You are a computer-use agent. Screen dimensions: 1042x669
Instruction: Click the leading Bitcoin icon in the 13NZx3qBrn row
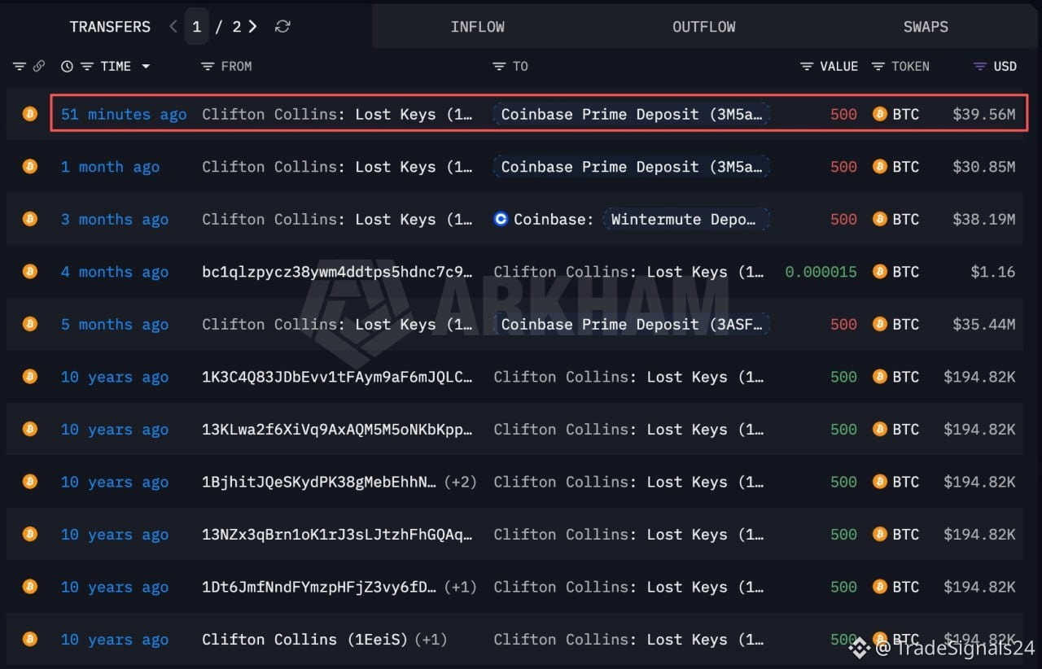click(x=30, y=534)
